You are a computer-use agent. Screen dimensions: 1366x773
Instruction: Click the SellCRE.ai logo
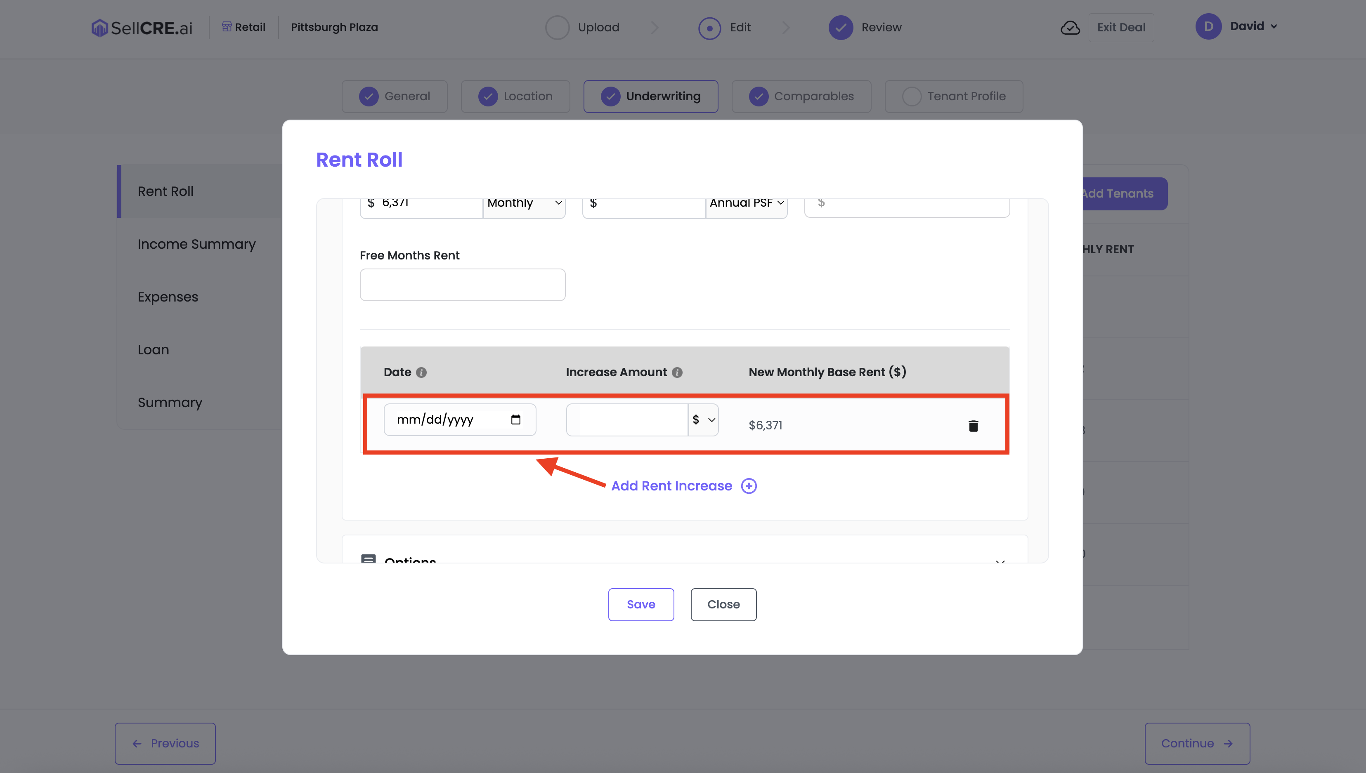[x=142, y=28]
